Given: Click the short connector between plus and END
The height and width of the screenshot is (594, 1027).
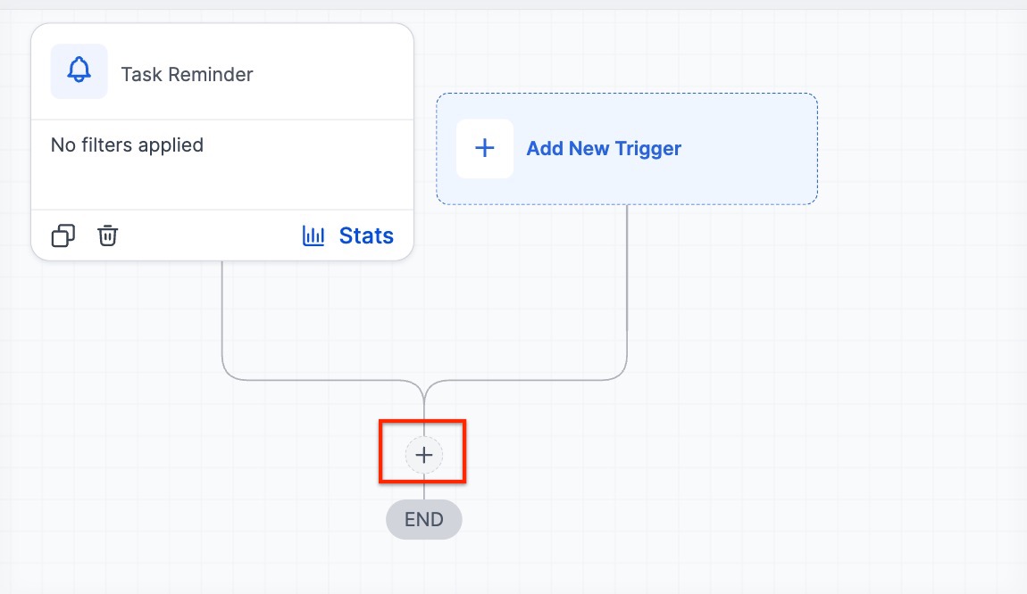Looking at the screenshot, I should click(424, 487).
